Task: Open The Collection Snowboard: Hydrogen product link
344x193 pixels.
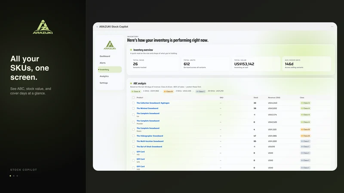Action: click(153, 103)
